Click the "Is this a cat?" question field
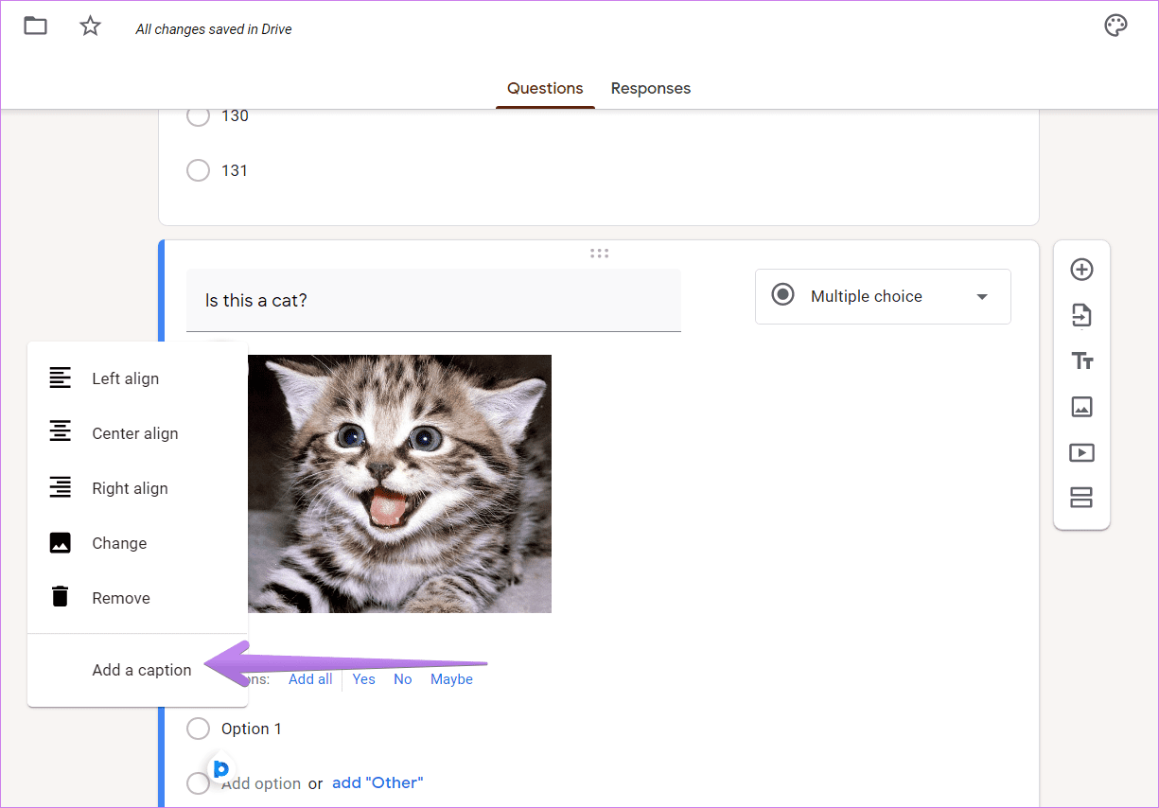1159x808 pixels. [433, 300]
